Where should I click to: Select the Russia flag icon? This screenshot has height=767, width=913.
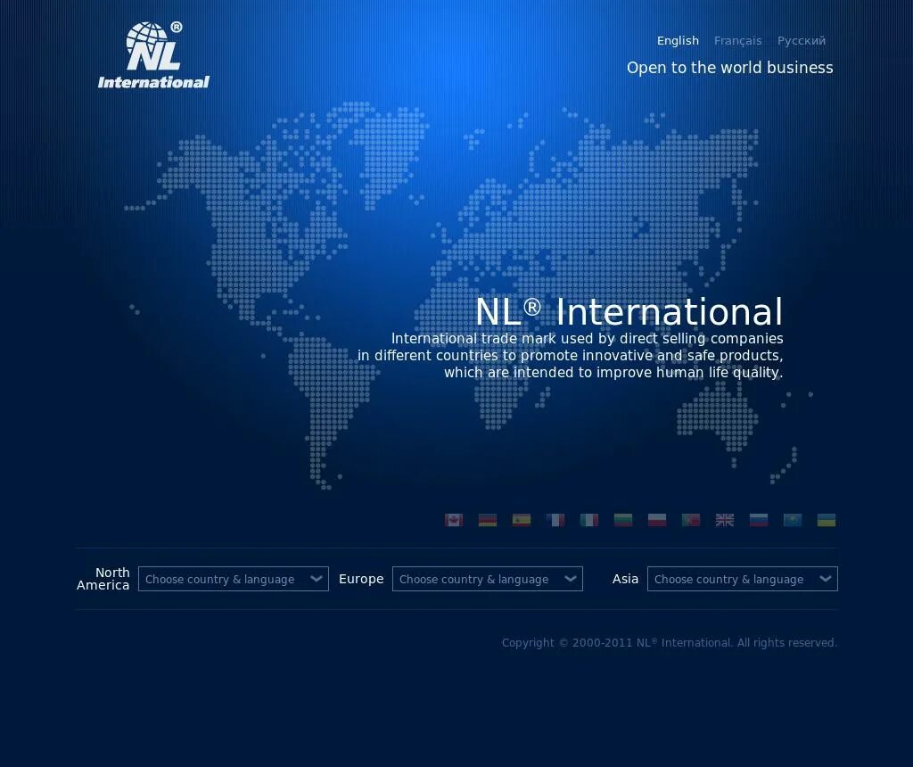[758, 520]
